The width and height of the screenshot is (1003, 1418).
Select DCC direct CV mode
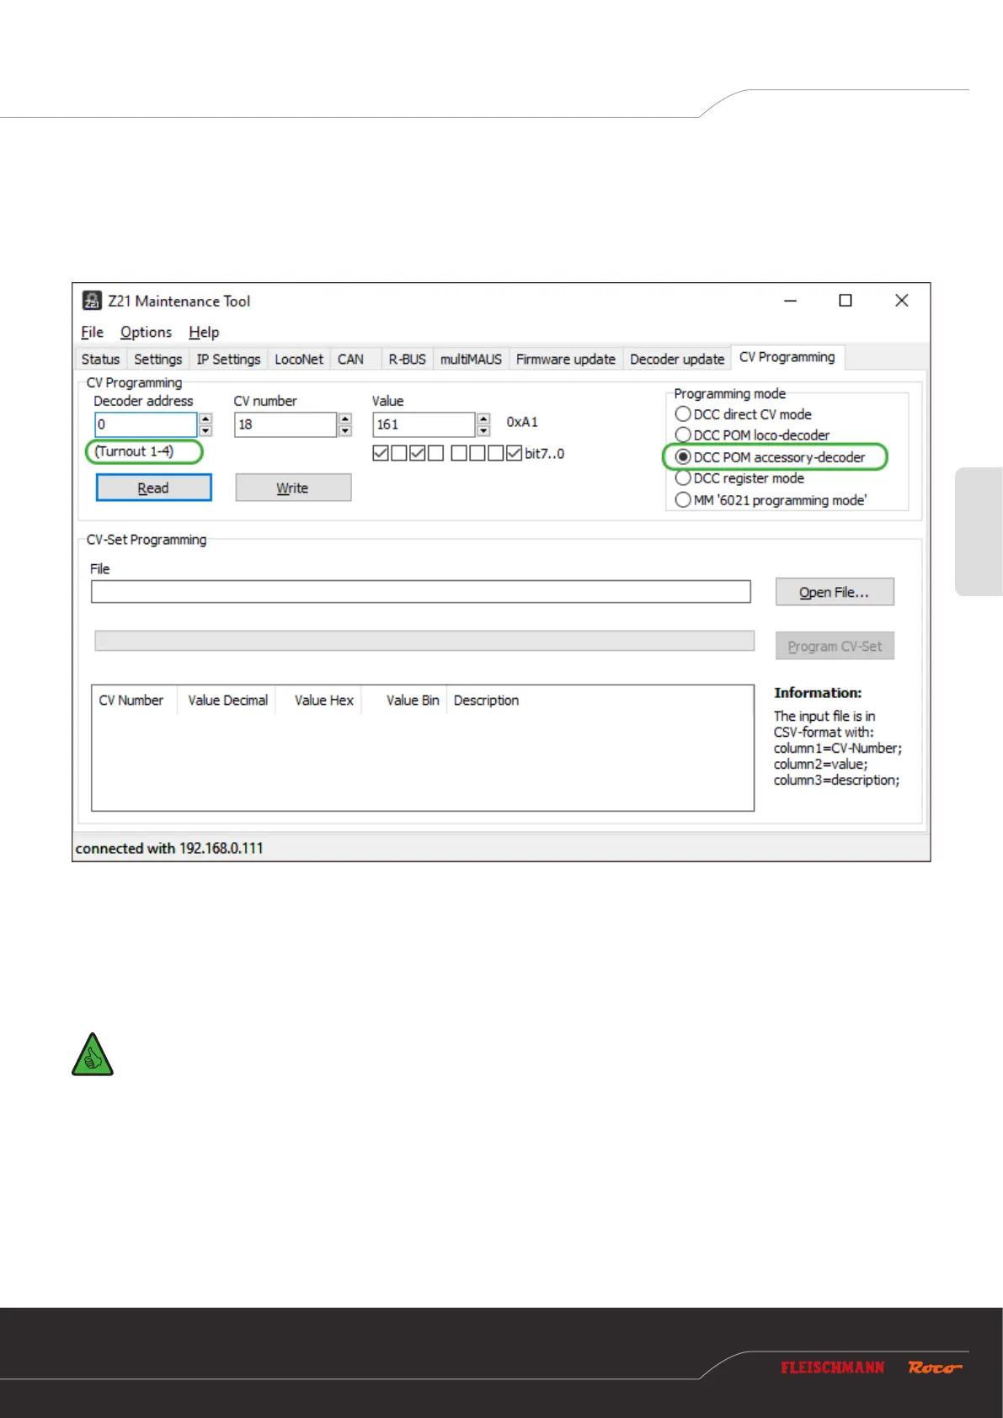click(744, 414)
